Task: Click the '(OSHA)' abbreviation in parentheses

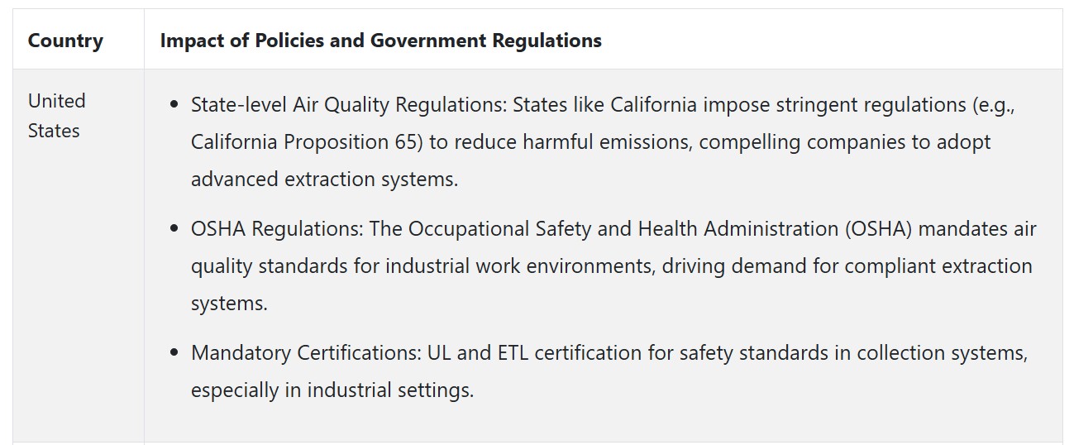Action: [x=879, y=229]
